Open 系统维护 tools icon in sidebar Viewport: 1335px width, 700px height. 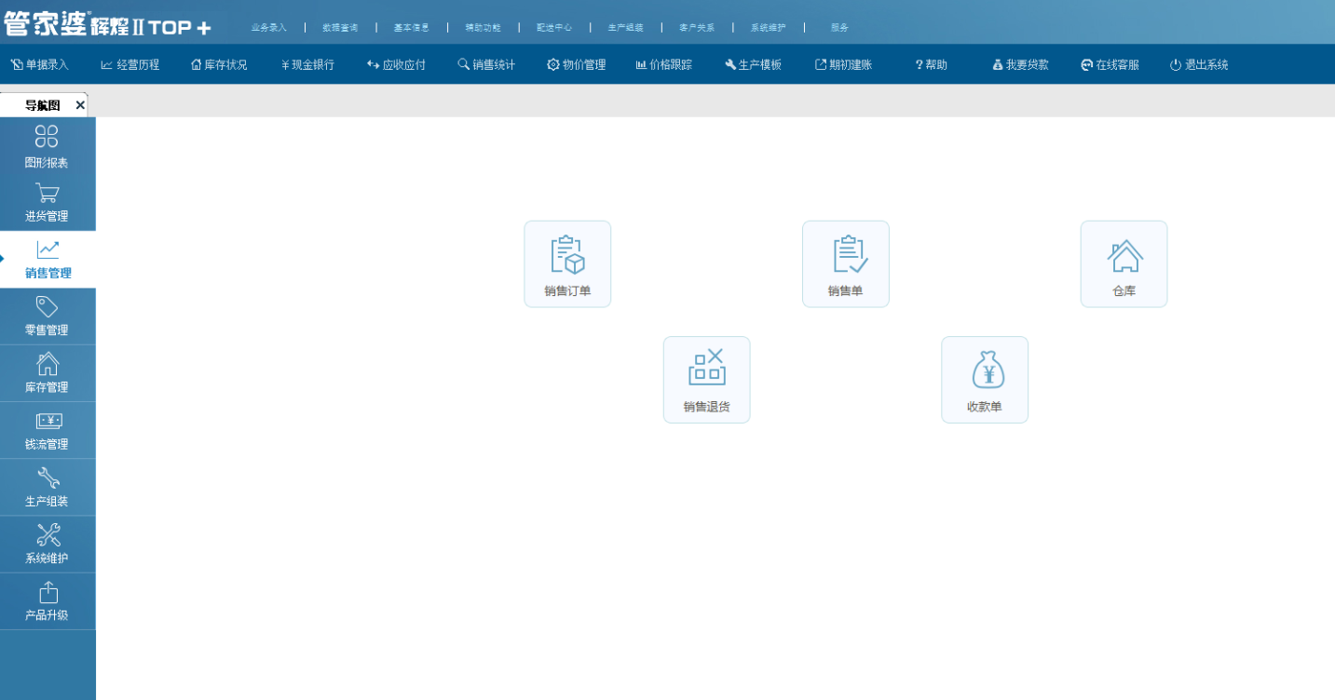pos(47,545)
